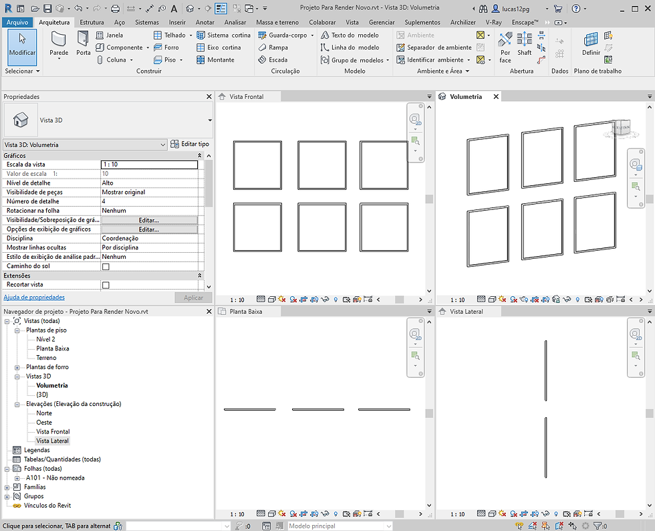Close the Propriedades panel
This screenshot has width=655, height=531.
[x=209, y=96]
